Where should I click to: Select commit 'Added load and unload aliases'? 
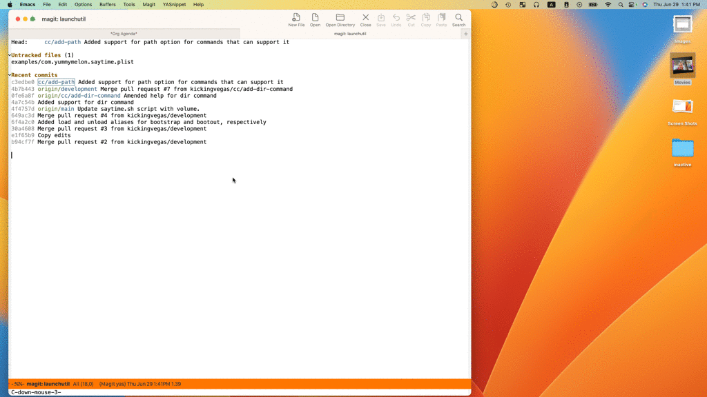(152, 122)
